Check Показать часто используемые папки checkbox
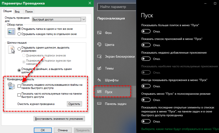 pyautogui.click(x=19, y=95)
